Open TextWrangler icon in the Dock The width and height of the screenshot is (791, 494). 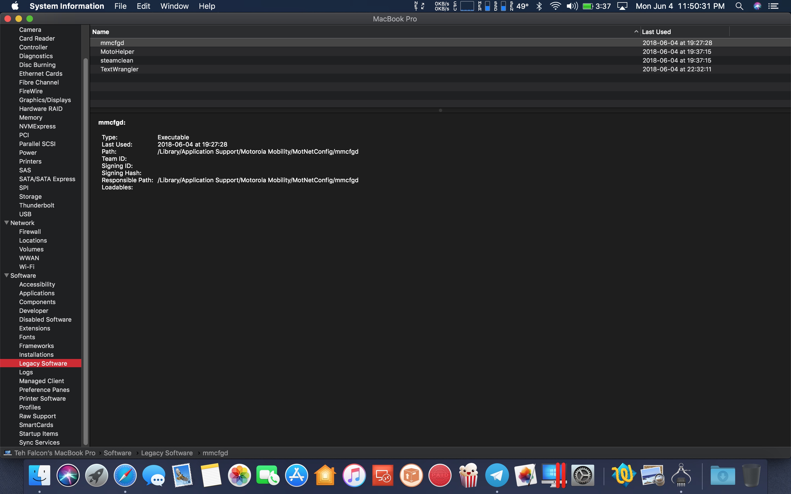click(x=624, y=475)
